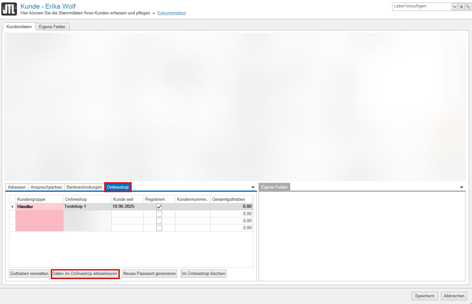Viewport: 472px width, 304px height.
Task: Switch to the Bankverbindungen tab
Action: point(84,187)
